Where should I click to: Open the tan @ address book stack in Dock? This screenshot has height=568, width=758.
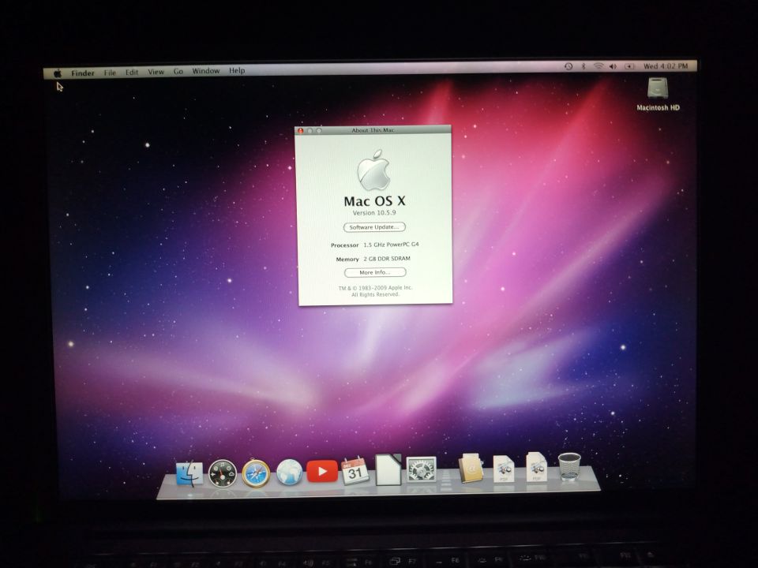pos(471,468)
